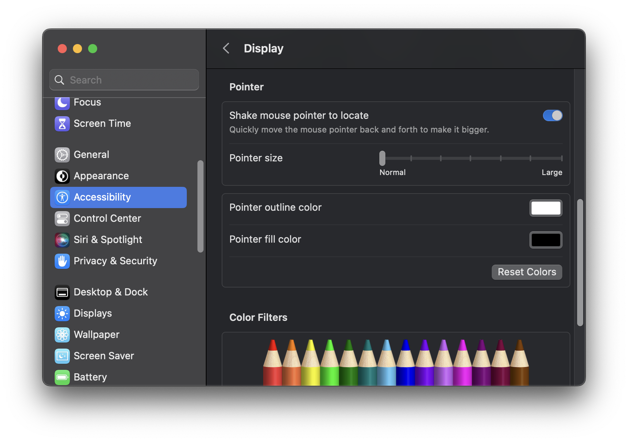628x442 pixels.
Task: Click the Display pane vertical scrollbar
Action: pyautogui.click(x=580, y=262)
